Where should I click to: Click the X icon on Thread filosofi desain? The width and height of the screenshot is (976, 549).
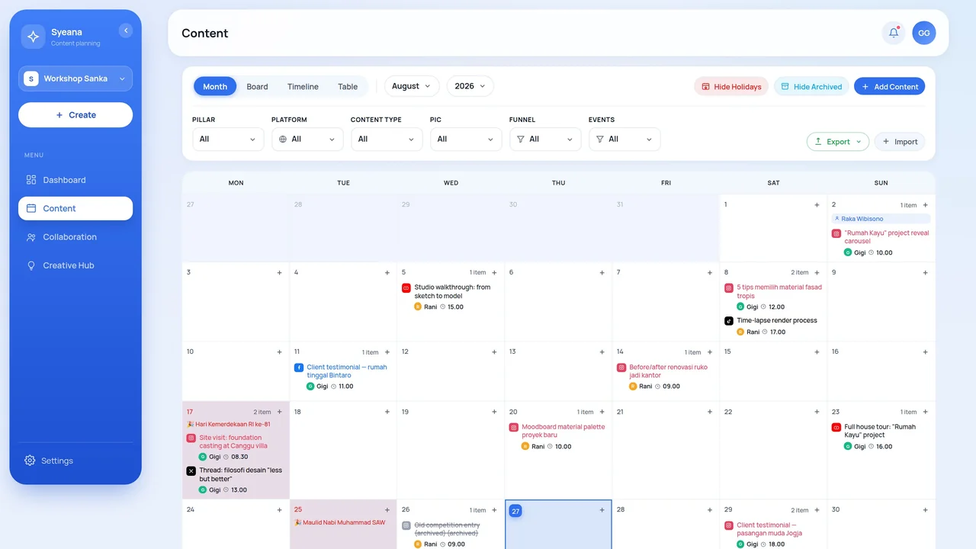coord(191,471)
